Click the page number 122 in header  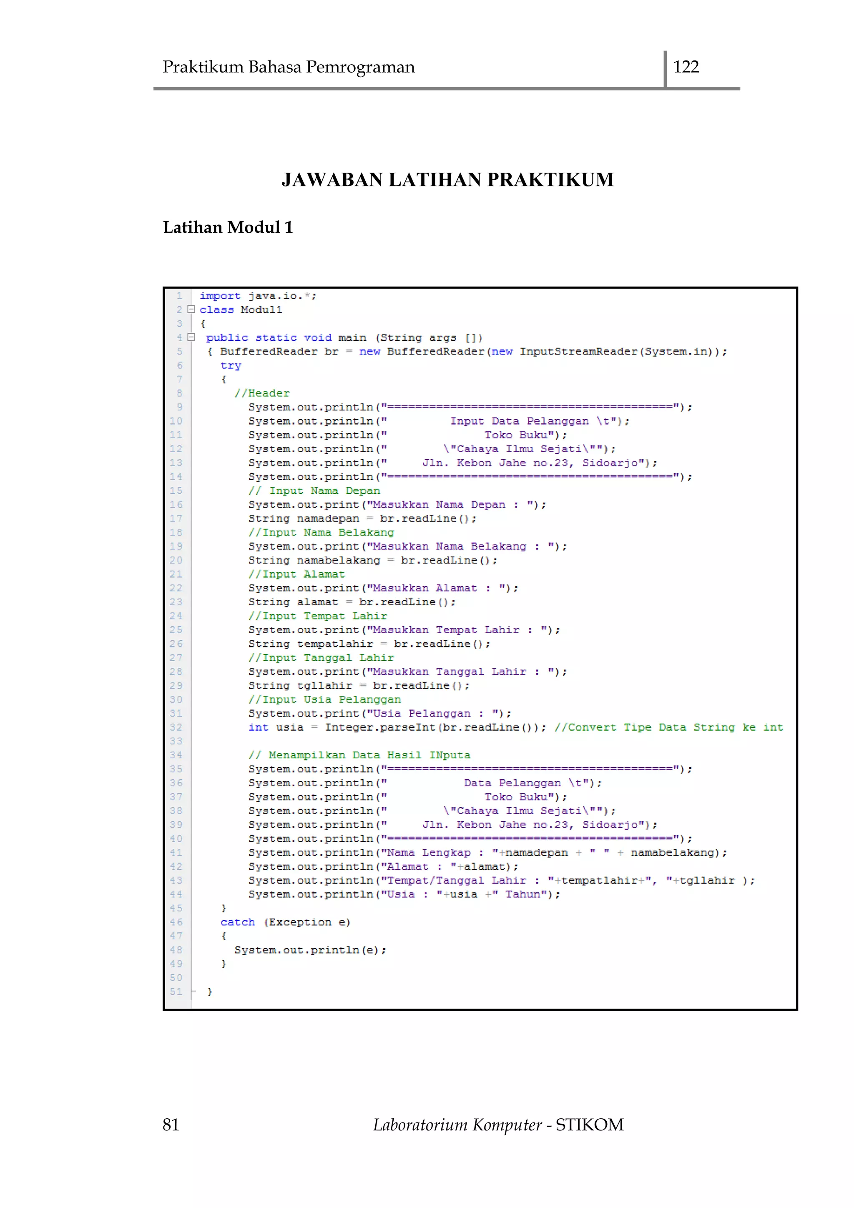pos(686,67)
